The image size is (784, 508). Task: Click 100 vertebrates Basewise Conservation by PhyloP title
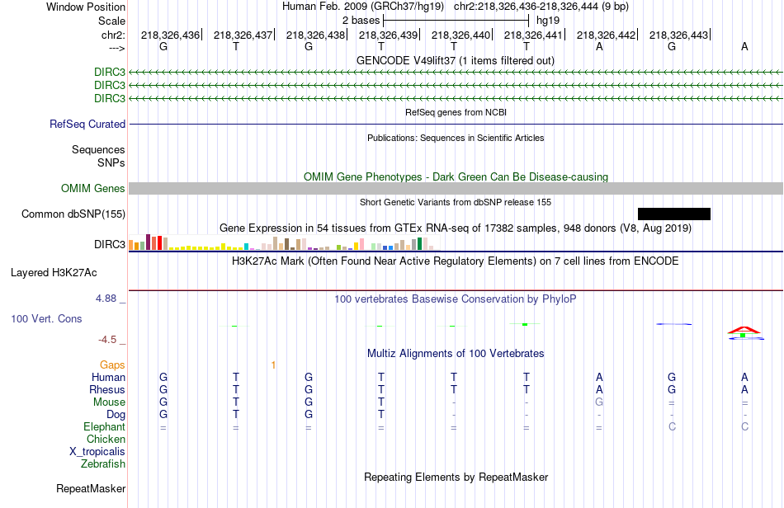(x=456, y=299)
